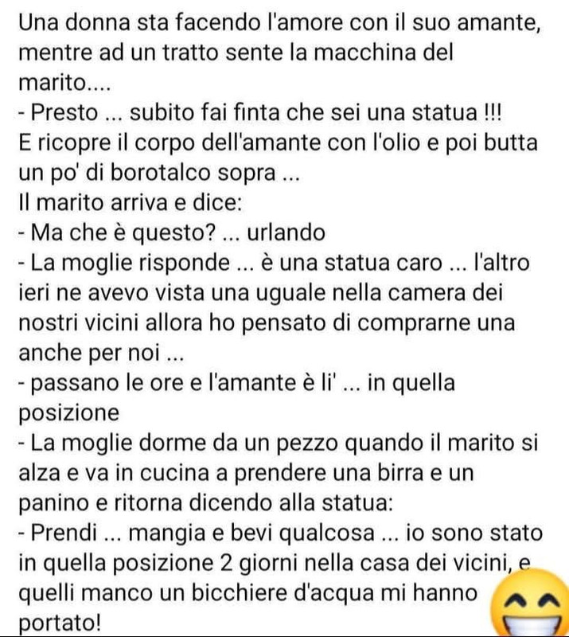
Task: Click the line "panino e ritorna dicendo alla statua:"
Action: pyautogui.click(x=206, y=503)
